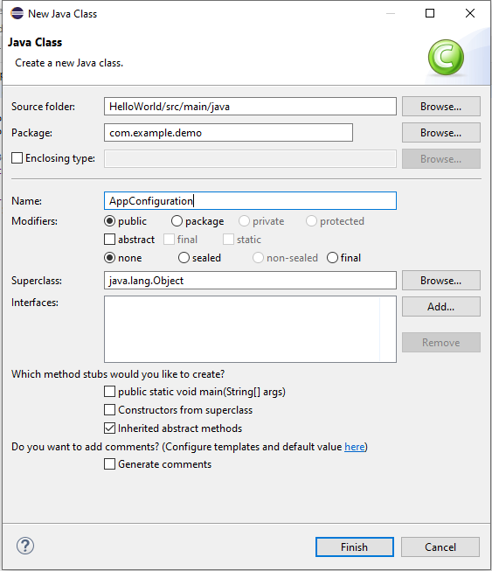The height and width of the screenshot is (571, 492).
Task: Choose the sealed radio option
Action: (x=184, y=258)
